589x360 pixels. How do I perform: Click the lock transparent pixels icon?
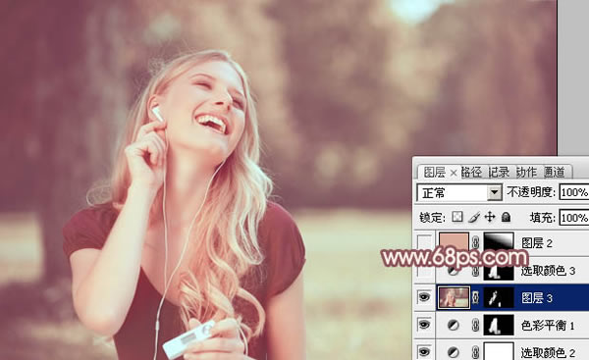click(457, 217)
